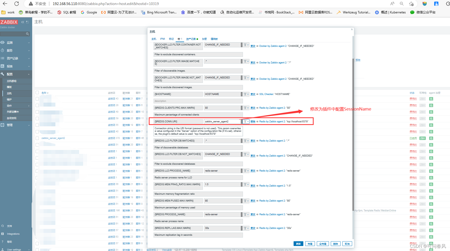Expand the 报表 menu chevron
This screenshot has height=251, width=450.
[x=29, y=66]
